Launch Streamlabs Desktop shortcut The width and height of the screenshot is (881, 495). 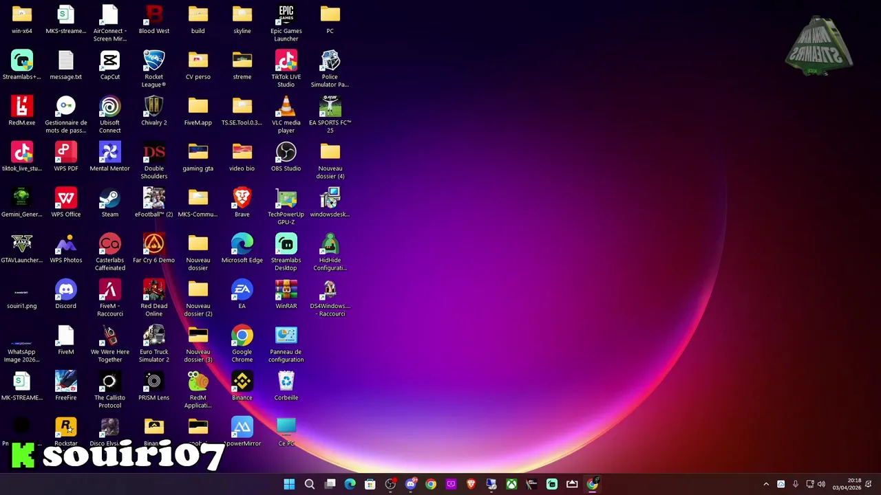(286, 252)
